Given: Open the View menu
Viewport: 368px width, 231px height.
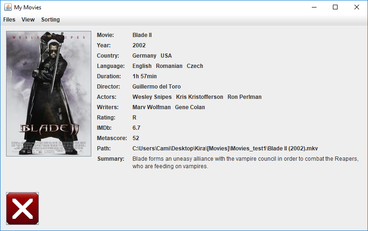Looking at the screenshot, I should point(28,20).
